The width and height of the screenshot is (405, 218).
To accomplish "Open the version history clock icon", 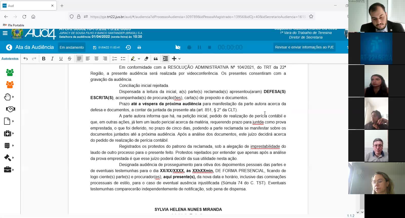I will [128, 47].
